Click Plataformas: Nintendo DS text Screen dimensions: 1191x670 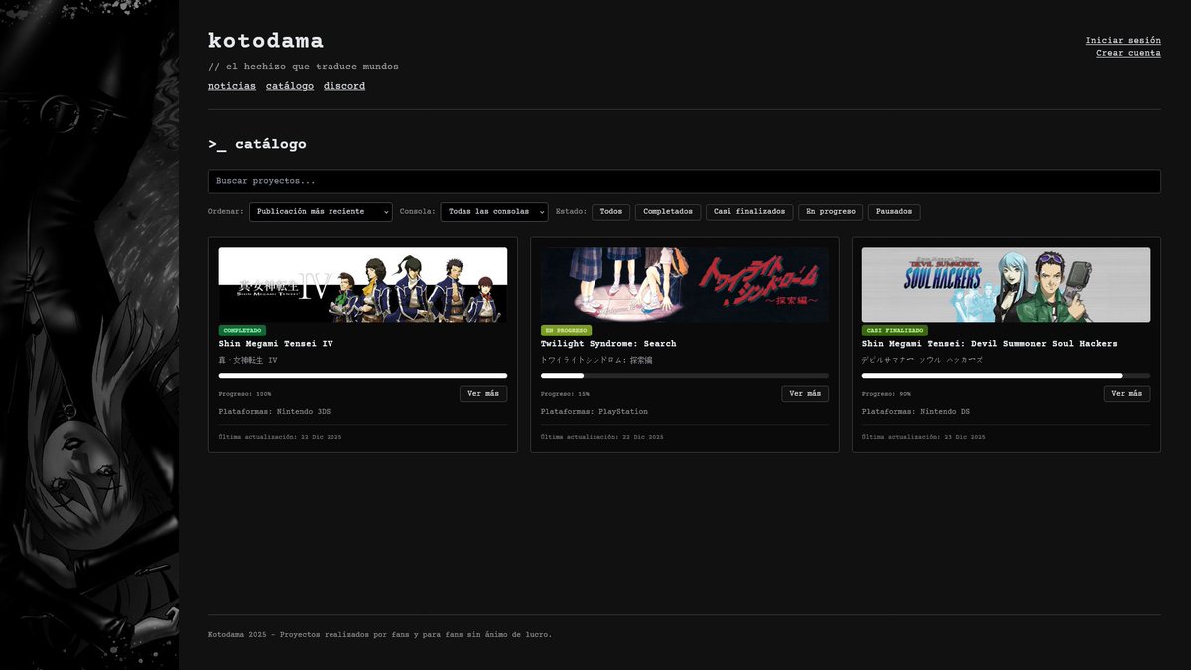[x=916, y=411]
